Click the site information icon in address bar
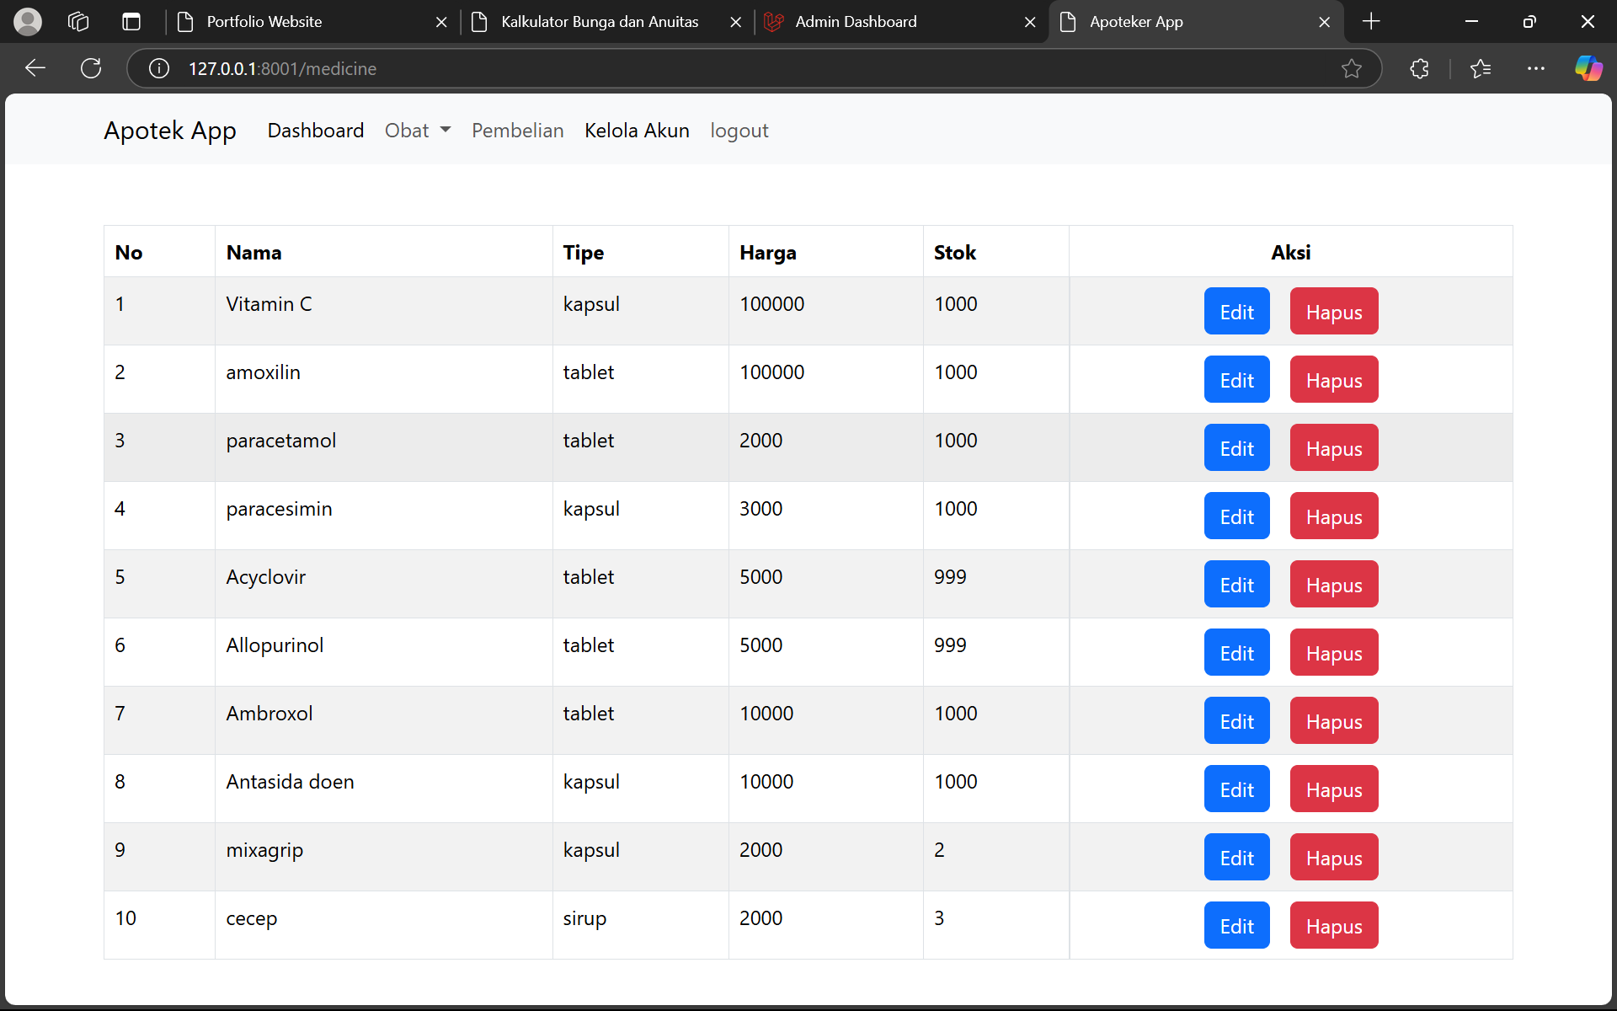 coord(159,68)
